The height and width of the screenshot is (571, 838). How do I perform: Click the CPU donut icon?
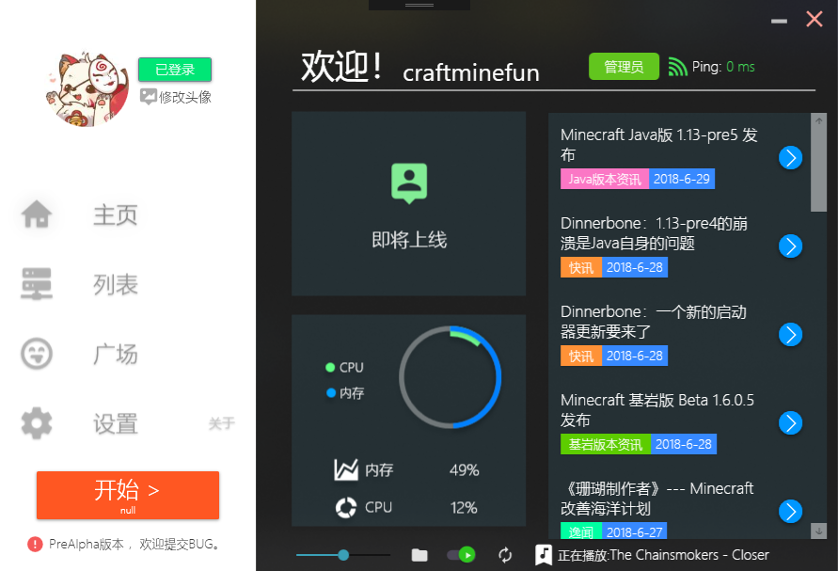346,507
